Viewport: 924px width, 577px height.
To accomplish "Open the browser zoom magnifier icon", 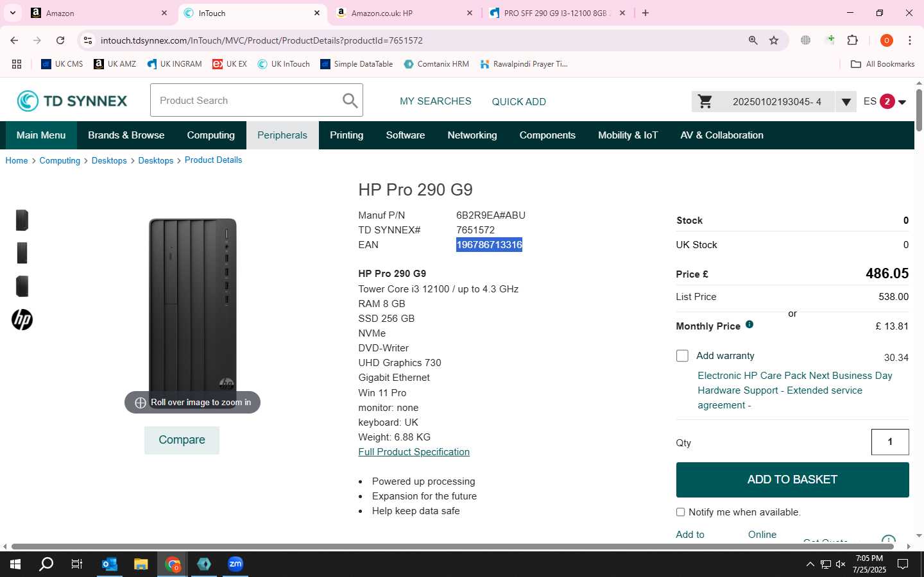I will click(x=753, y=40).
